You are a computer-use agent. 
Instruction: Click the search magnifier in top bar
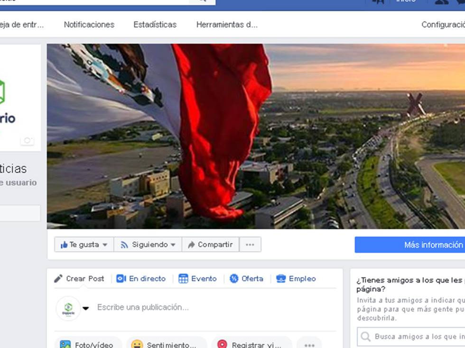click(202, 1)
